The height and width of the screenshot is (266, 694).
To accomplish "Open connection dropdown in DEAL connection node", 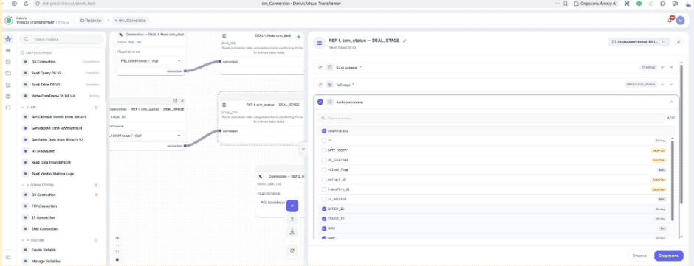I will tap(151, 60).
